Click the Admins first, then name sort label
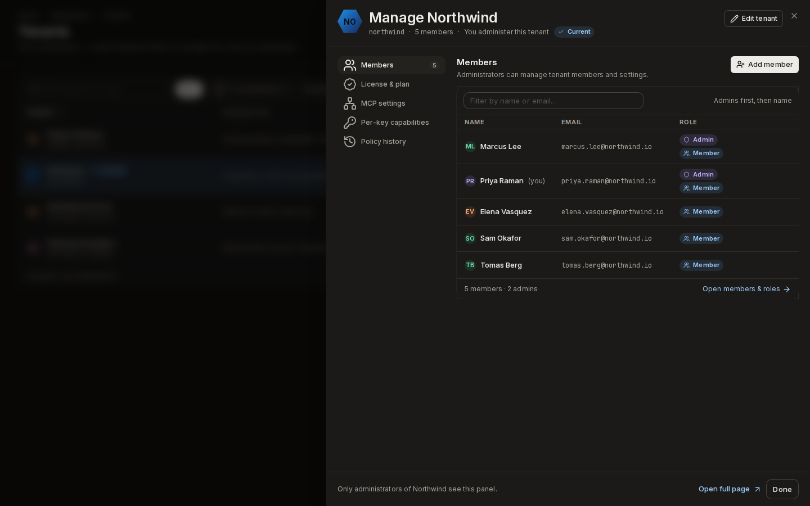 click(753, 101)
